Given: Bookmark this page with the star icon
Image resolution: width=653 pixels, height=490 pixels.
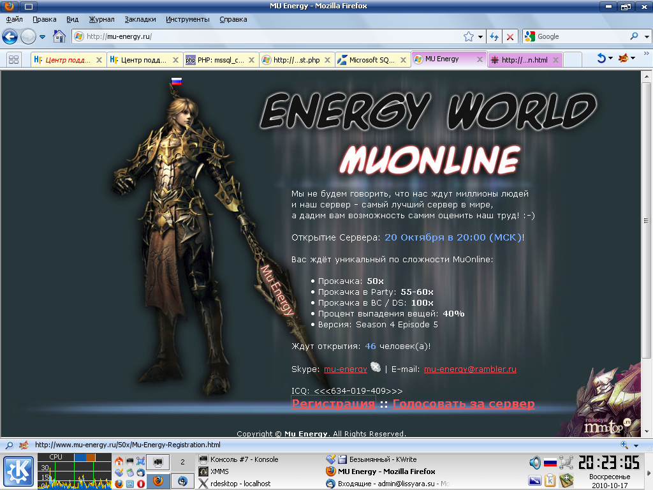Looking at the screenshot, I should 469,36.
